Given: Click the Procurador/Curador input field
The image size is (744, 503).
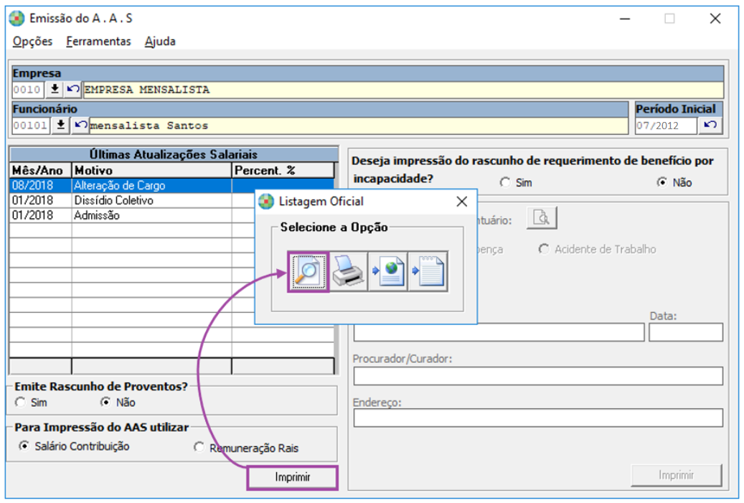Looking at the screenshot, I should tap(538, 376).
